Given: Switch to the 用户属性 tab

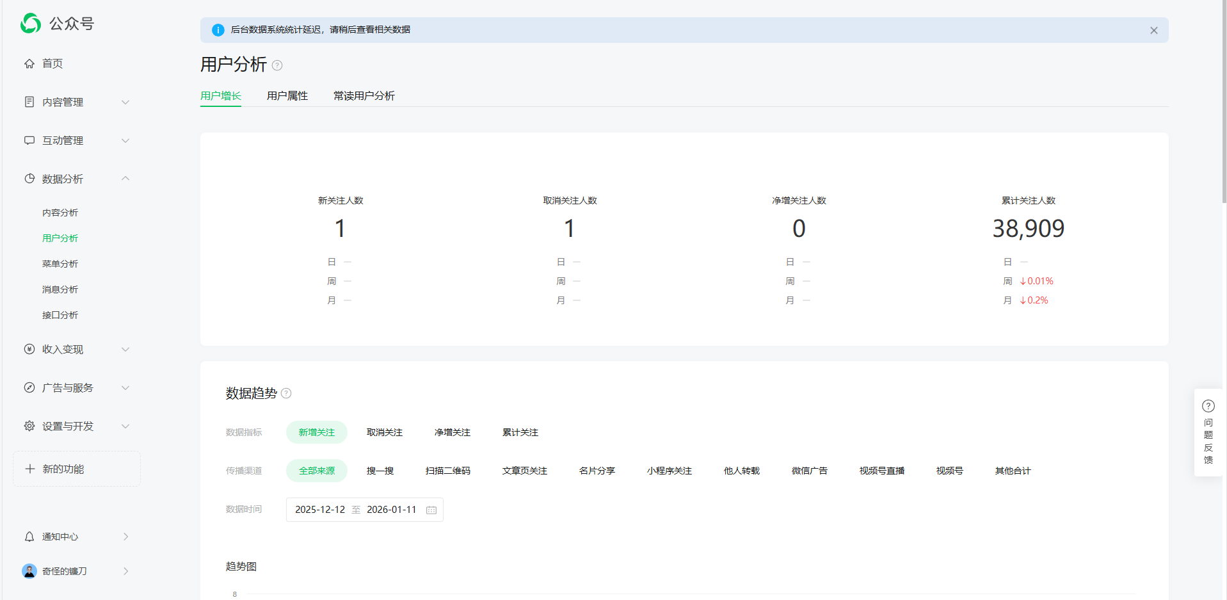Looking at the screenshot, I should (287, 95).
